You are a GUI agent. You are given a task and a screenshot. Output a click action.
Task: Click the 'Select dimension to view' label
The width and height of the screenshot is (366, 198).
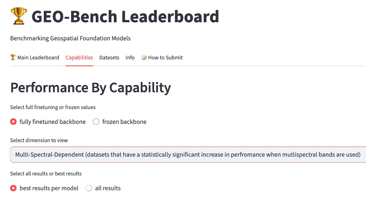point(39,140)
